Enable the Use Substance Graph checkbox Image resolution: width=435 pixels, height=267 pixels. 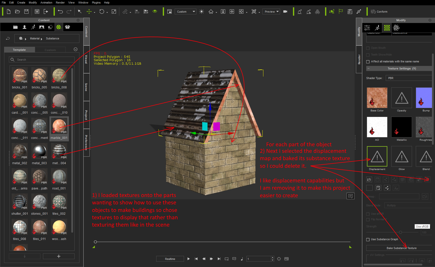tap(368, 239)
